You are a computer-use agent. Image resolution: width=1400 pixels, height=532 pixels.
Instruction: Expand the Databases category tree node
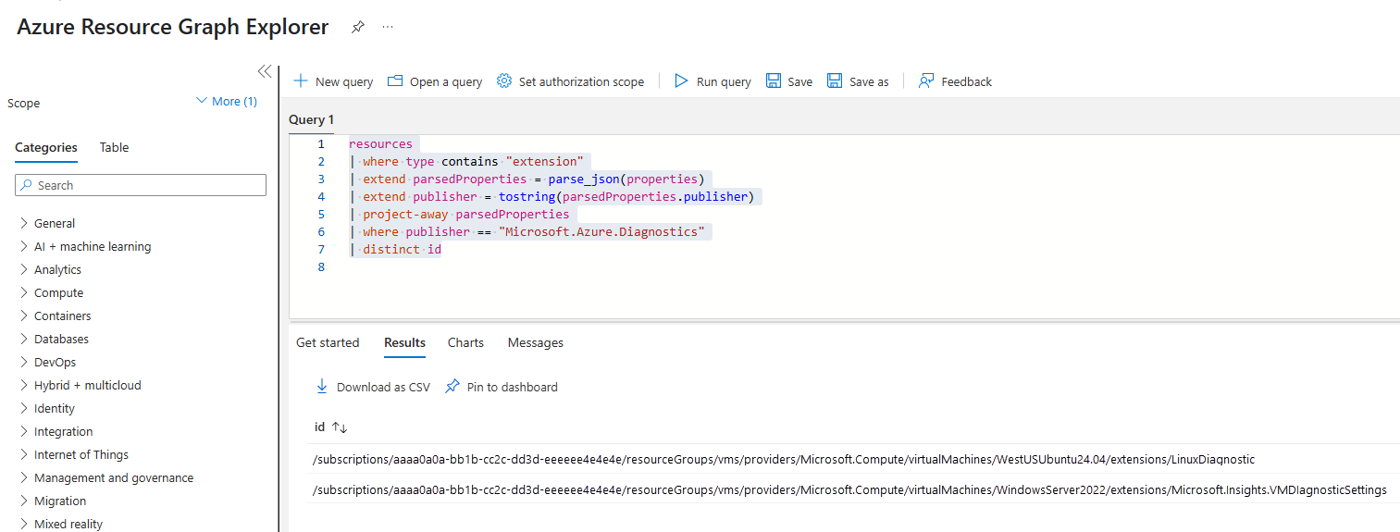click(24, 339)
